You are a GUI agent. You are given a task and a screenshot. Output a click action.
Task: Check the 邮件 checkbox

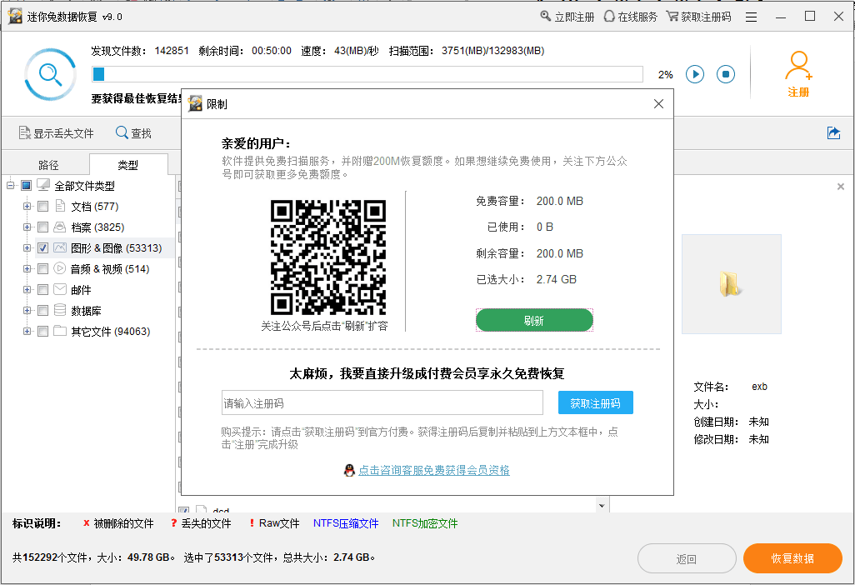click(x=43, y=289)
